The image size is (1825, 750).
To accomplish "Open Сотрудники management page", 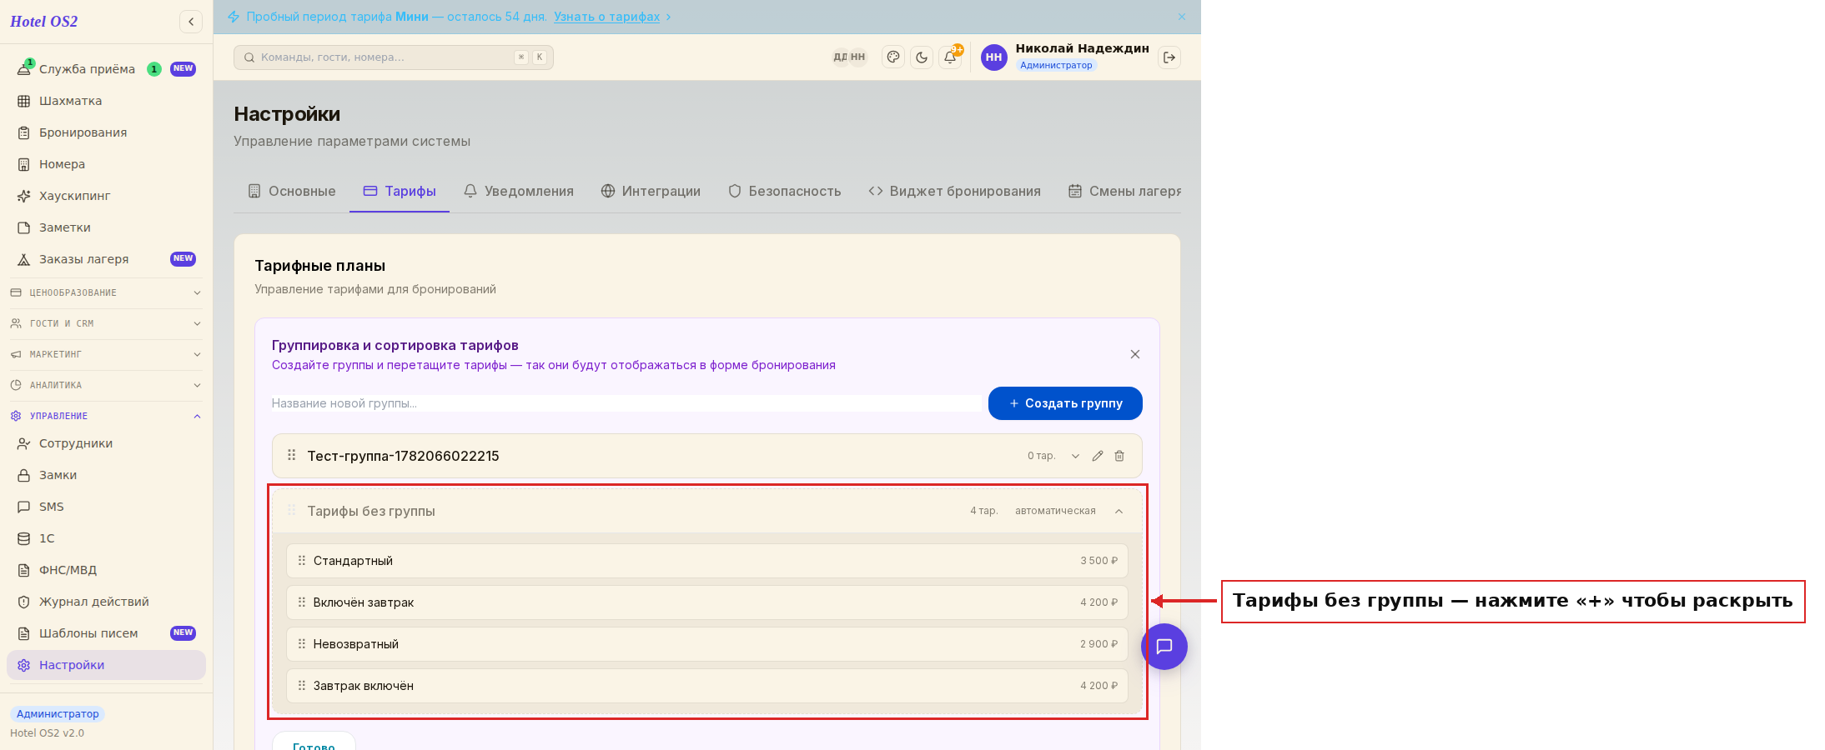I will [106, 443].
